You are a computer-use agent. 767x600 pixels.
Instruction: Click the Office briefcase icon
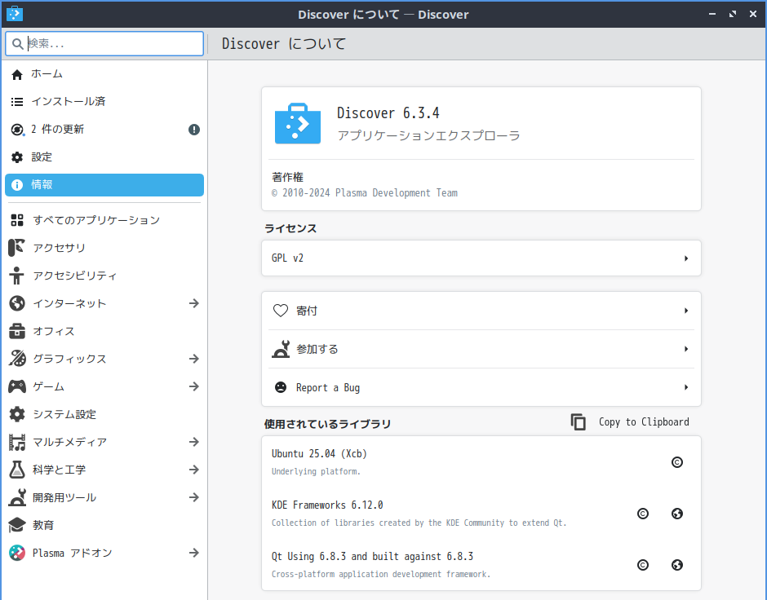point(17,331)
